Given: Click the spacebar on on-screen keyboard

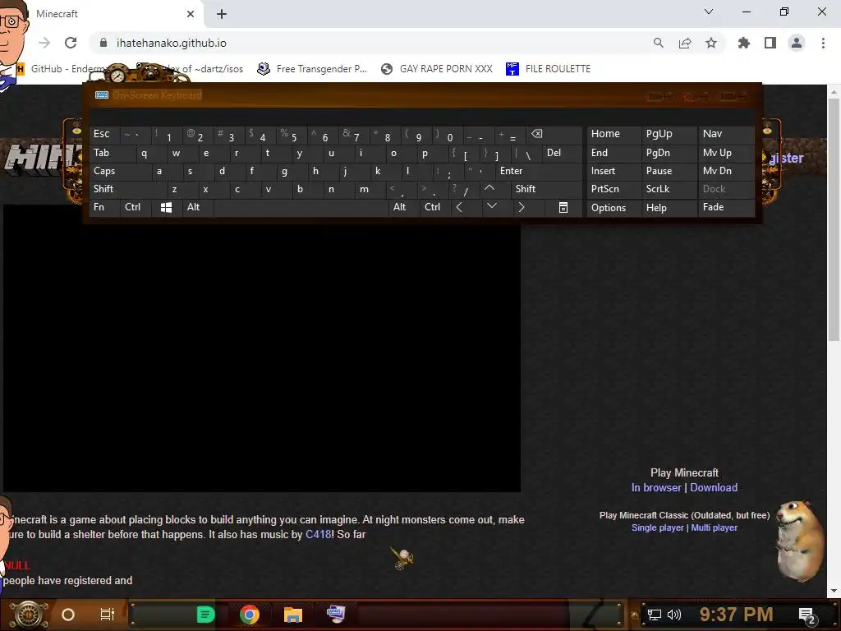Looking at the screenshot, I should pos(301,208).
